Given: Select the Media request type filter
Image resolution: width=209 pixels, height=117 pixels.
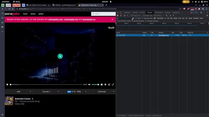Looking at the screenshot, I should coord(175,18).
